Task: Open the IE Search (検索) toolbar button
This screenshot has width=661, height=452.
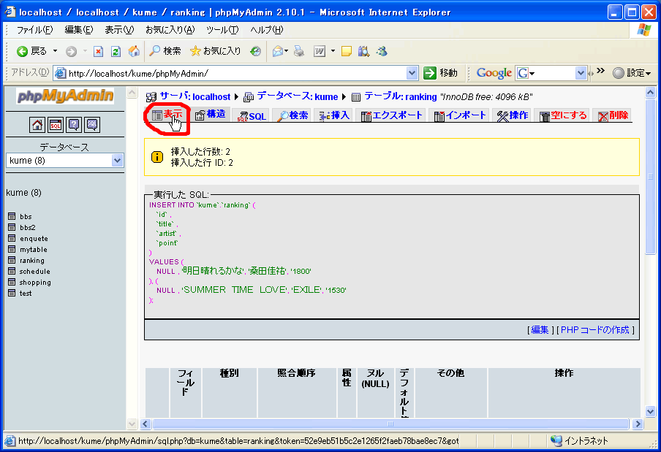Action: click(165, 51)
